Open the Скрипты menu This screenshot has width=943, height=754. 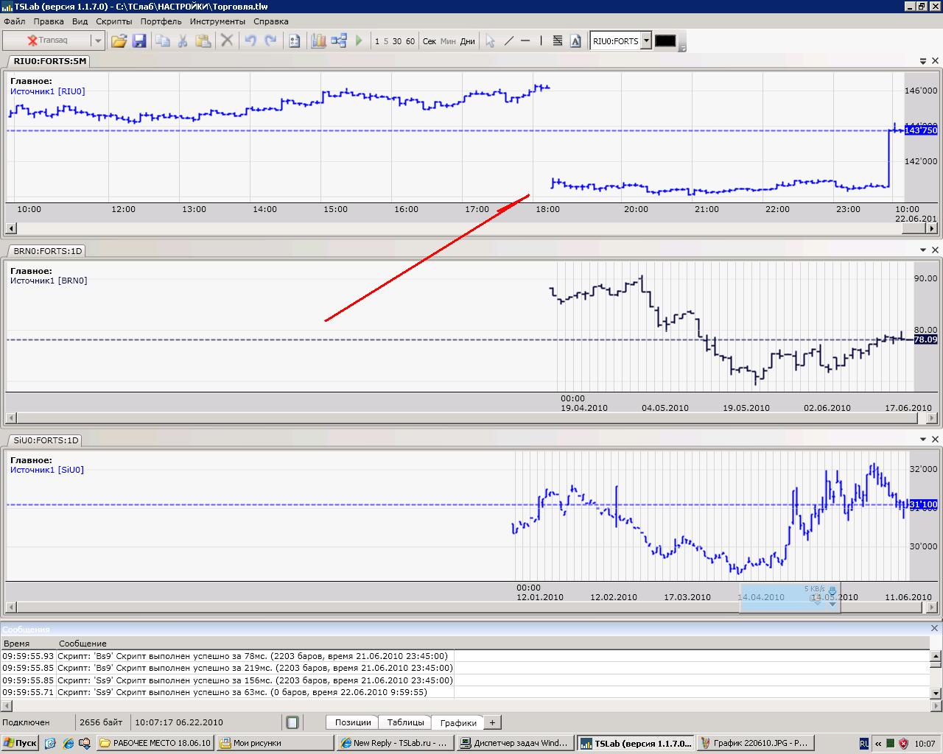[x=113, y=21]
